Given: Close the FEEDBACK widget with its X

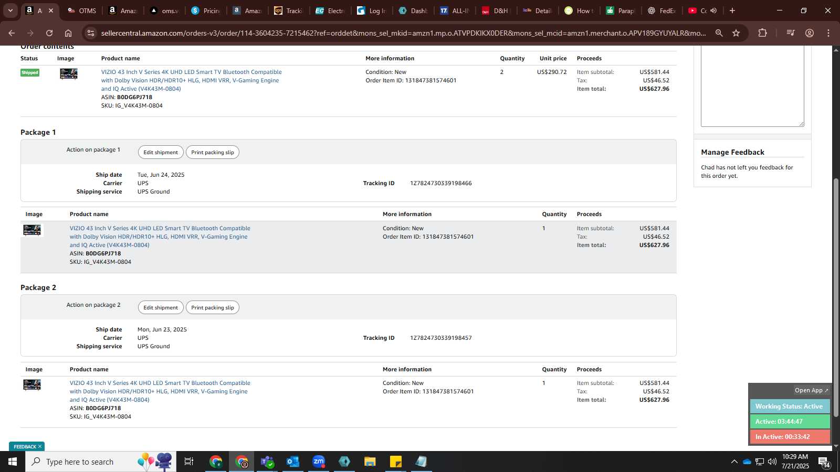Looking at the screenshot, I should (40, 447).
